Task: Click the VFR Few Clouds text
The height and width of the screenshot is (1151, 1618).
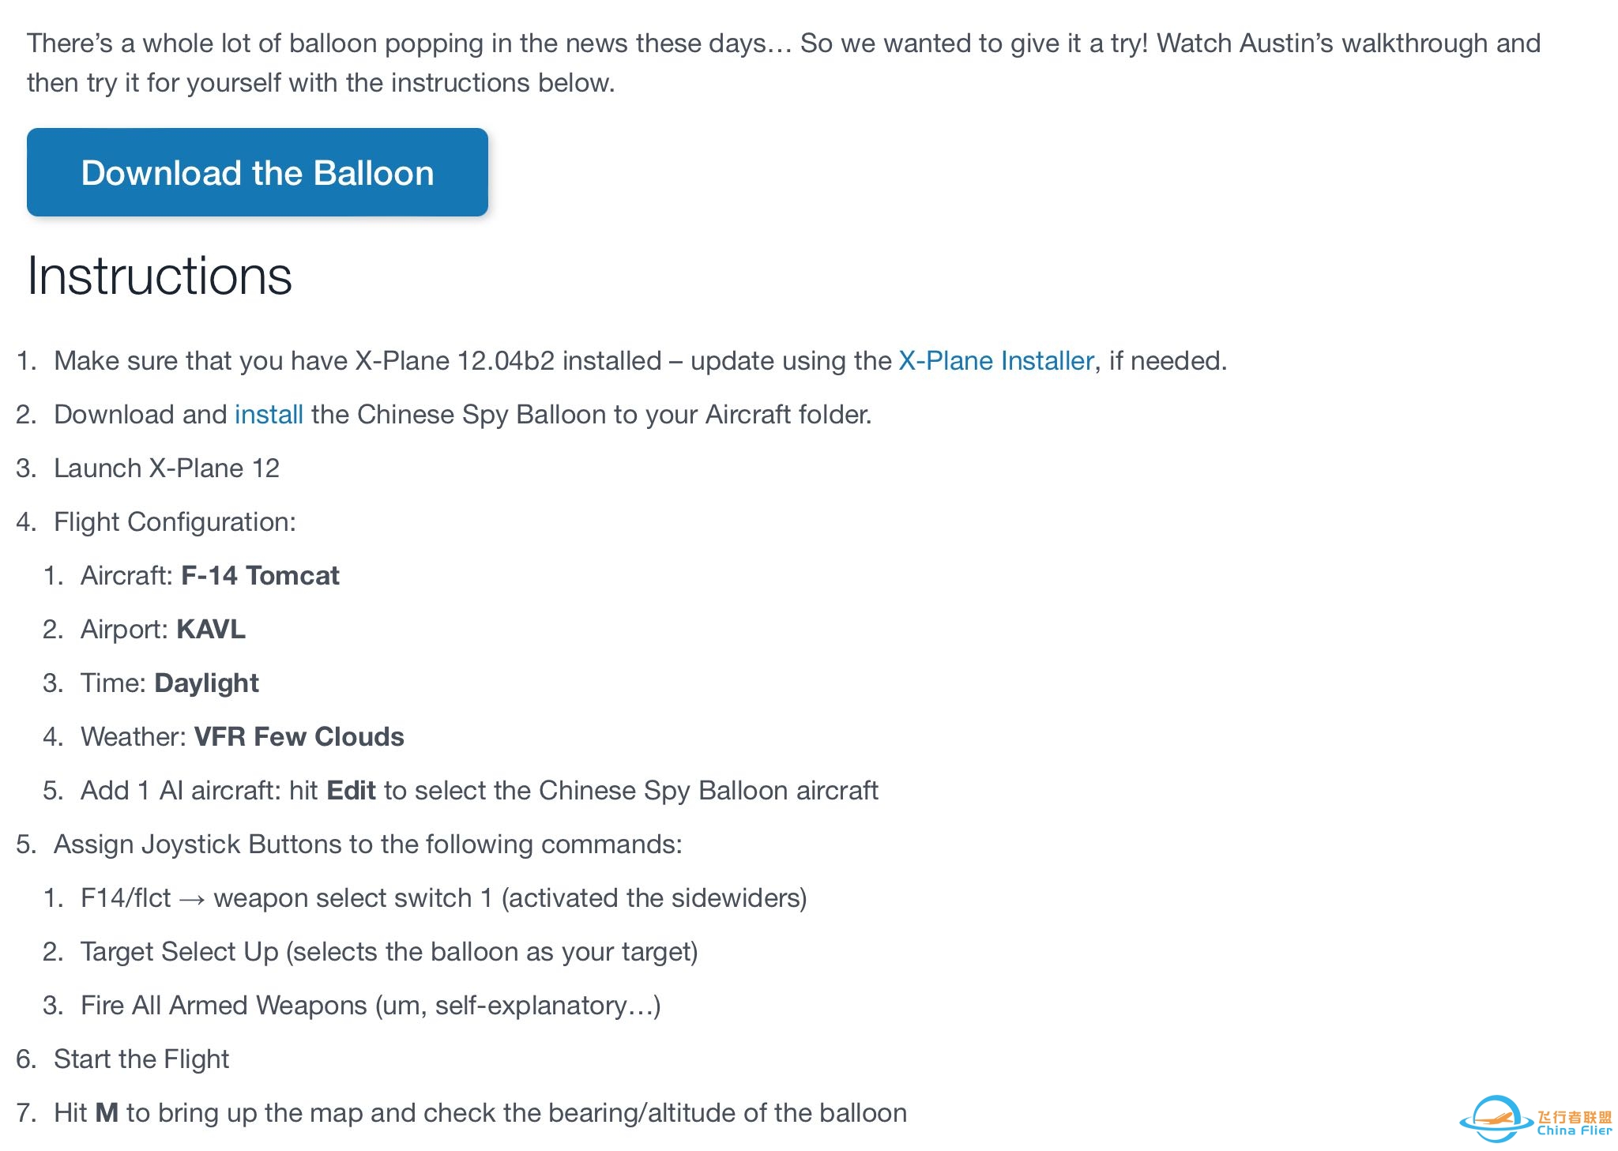Action: click(299, 737)
